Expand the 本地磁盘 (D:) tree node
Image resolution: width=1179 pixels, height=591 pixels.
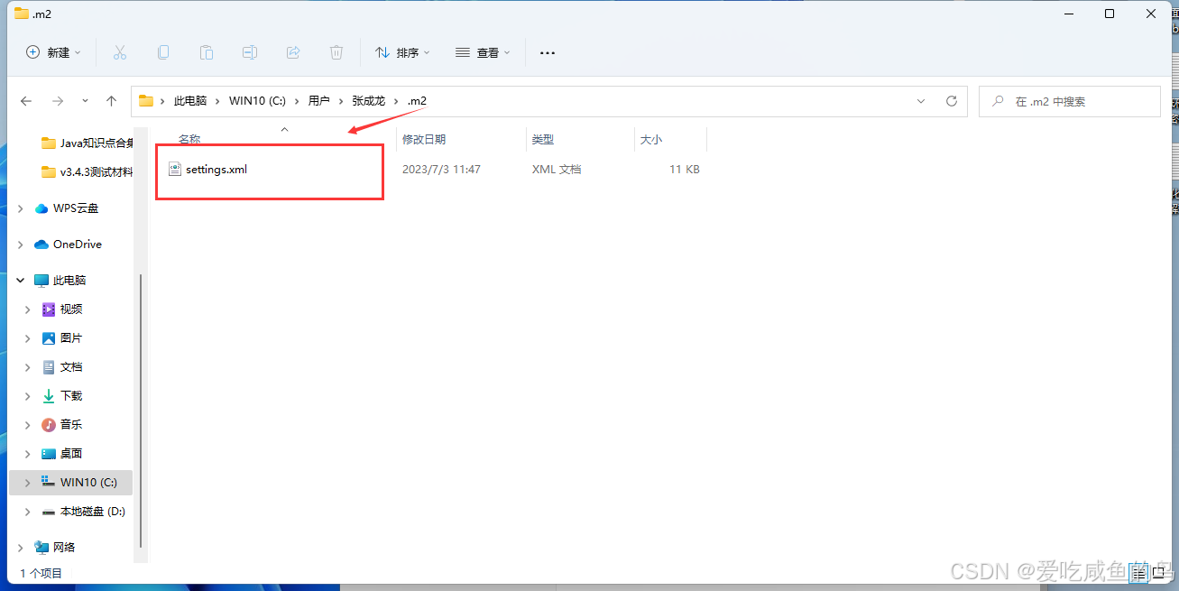pyautogui.click(x=28, y=512)
